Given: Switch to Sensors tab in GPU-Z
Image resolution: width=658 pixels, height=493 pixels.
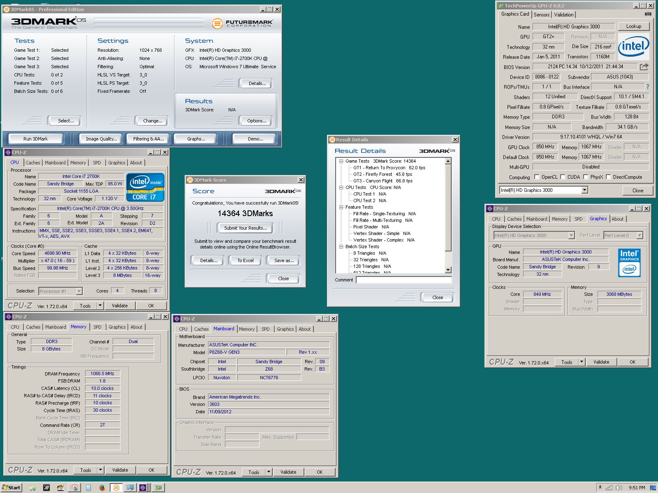Looking at the screenshot, I should coord(542,14).
